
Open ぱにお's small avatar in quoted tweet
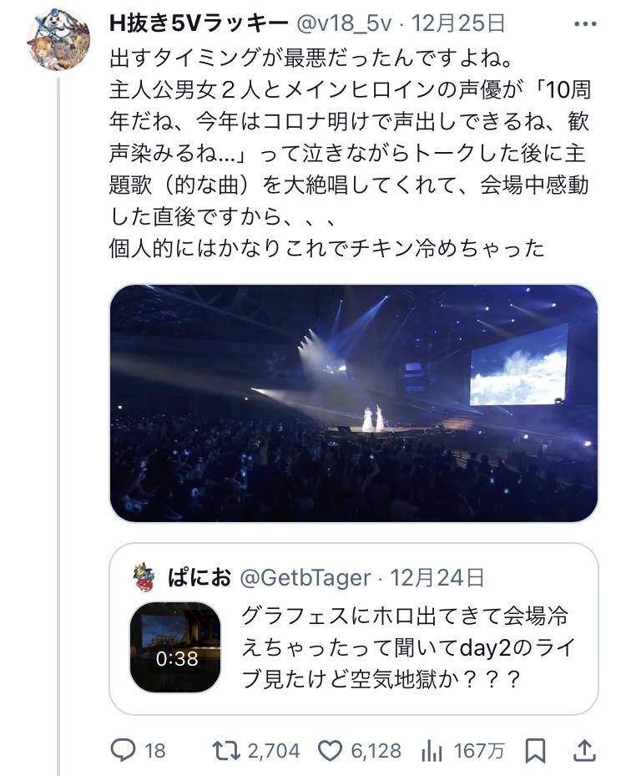coord(144,579)
